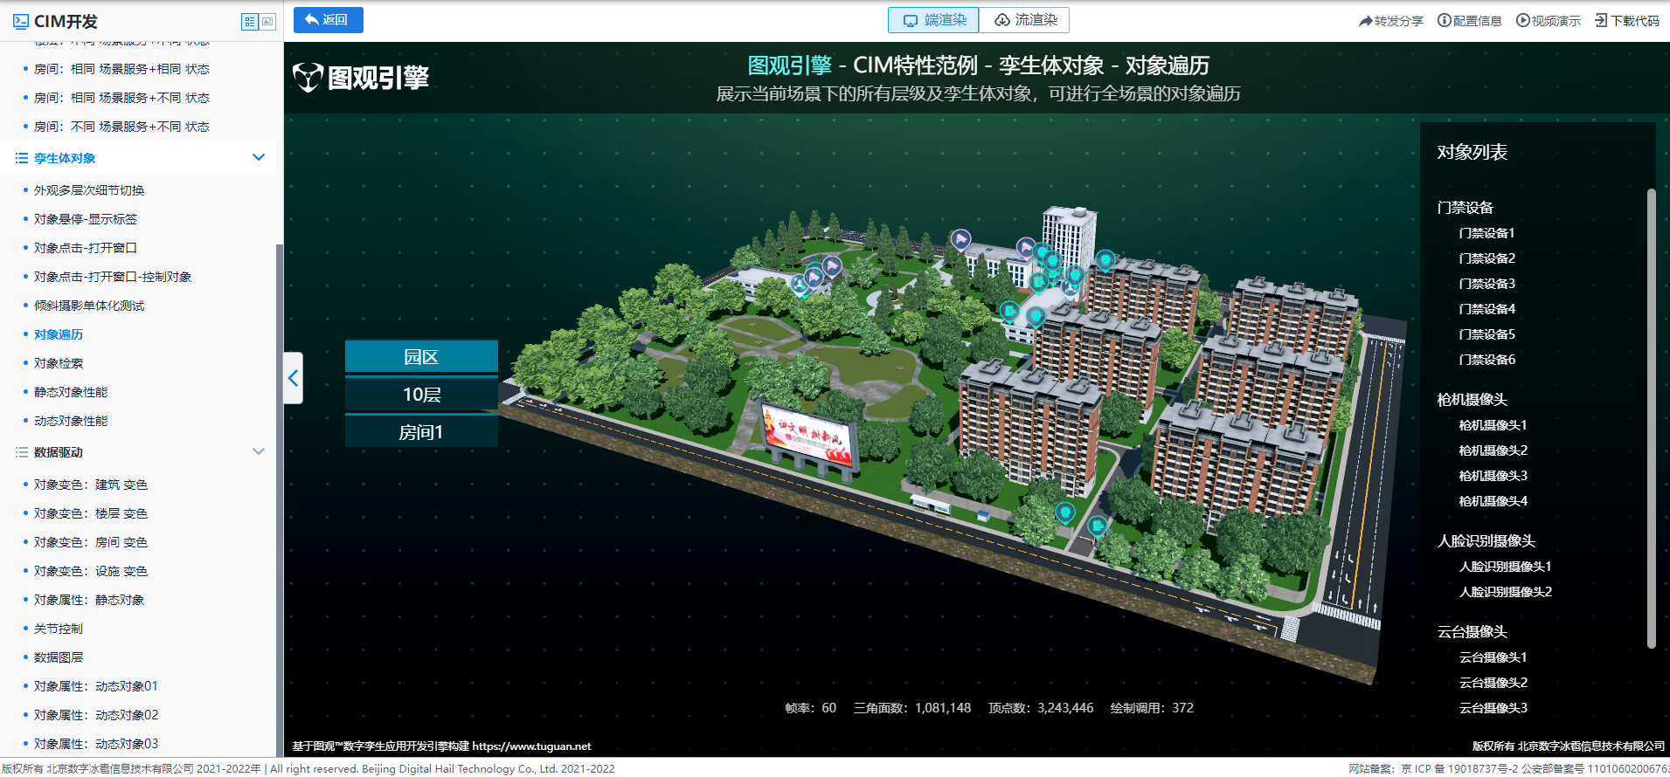Open 对象属性：静态对象 example
The width and height of the screenshot is (1670, 777).
coord(89,600)
